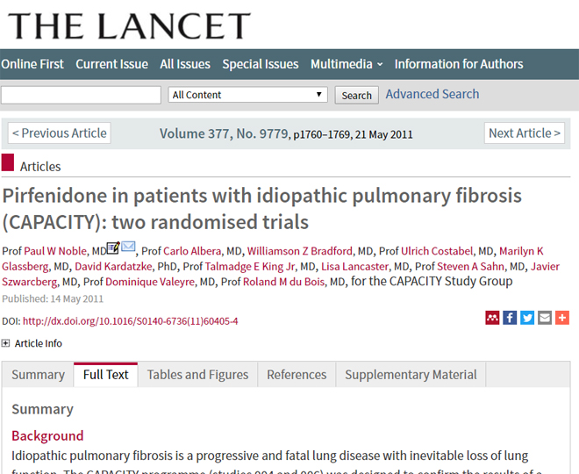This screenshot has height=474, width=579.
Task: Share article on Facebook icon
Action: tap(510, 318)
